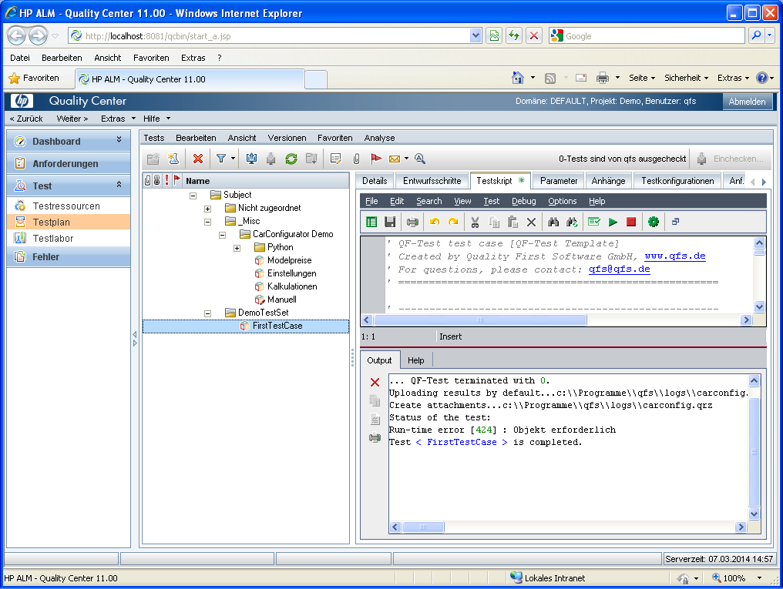This screenshot has height=589, width=783.
Task: Switch to the Details tab
Action: coord(375,180)
